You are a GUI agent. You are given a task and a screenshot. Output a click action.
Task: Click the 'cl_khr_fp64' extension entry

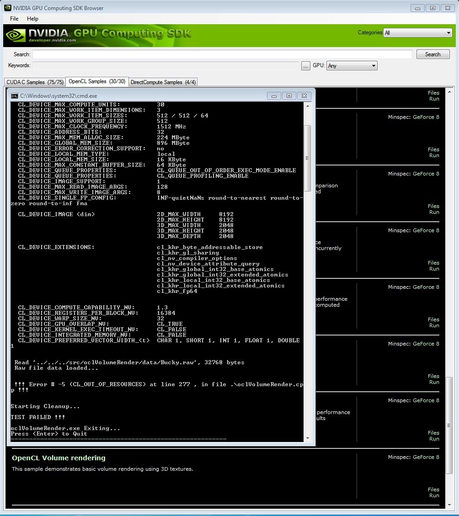click(177, 291)
